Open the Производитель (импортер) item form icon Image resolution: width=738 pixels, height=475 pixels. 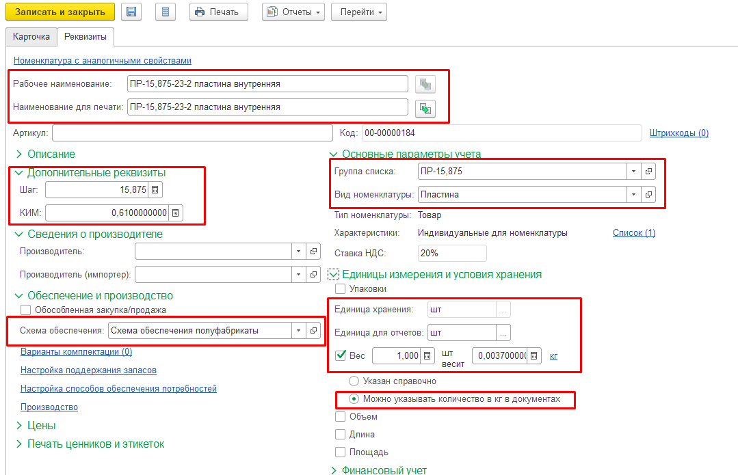point(313,274)
